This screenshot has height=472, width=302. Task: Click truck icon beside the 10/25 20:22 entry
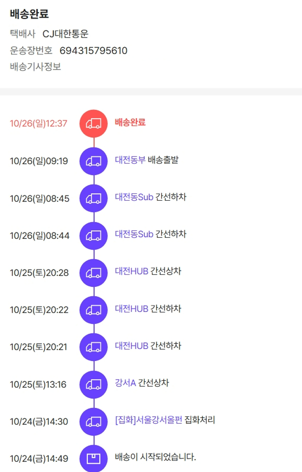pos(94,310)
